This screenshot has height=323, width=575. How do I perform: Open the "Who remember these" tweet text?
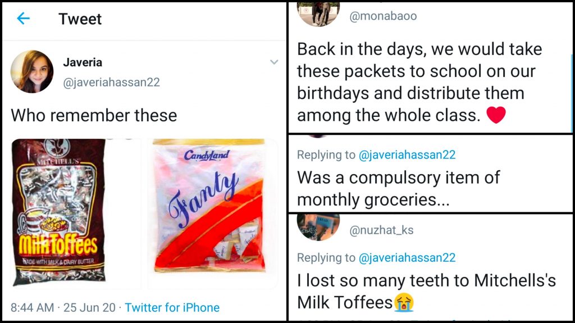click(94, 116)
